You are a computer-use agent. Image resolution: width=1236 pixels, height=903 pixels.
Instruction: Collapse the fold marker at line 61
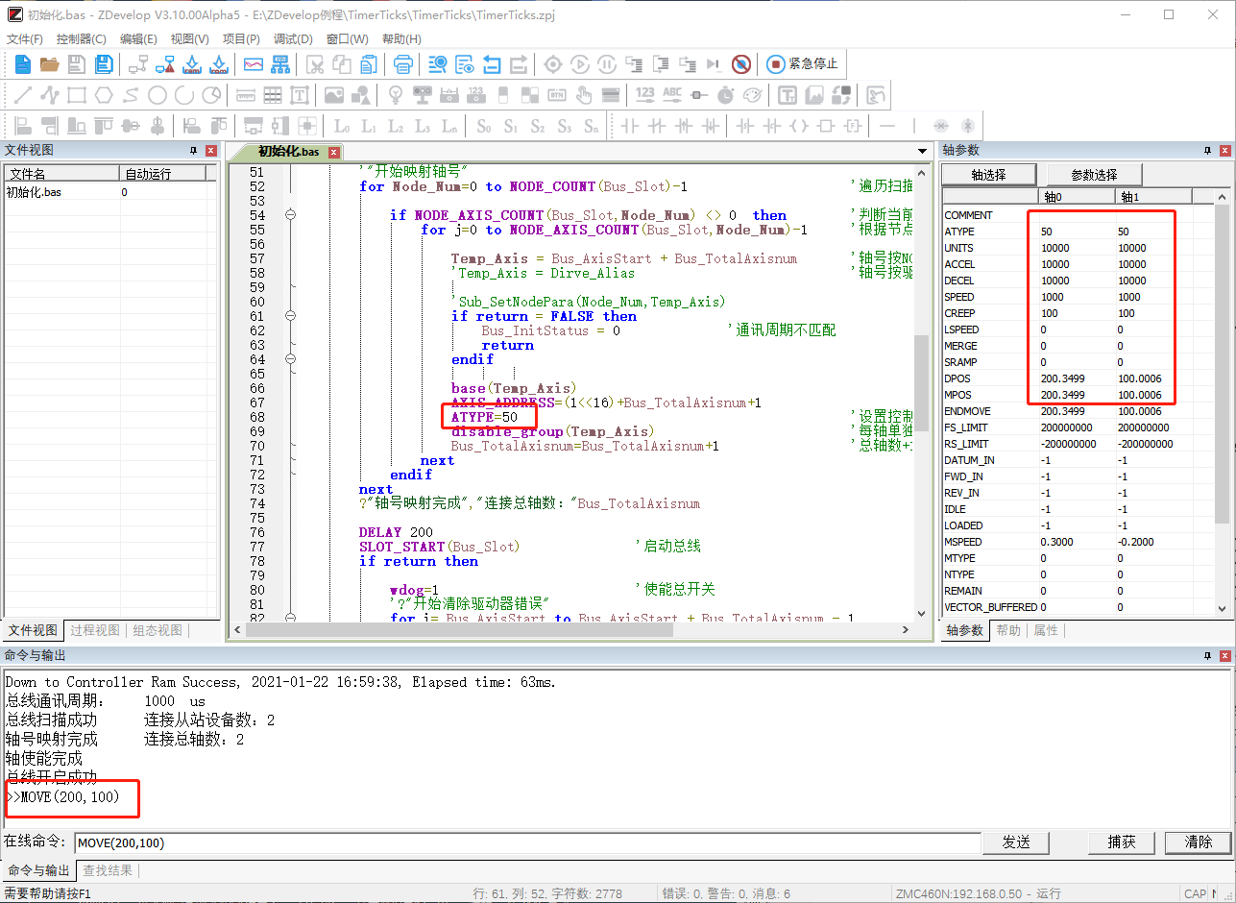(x=290, y=316)
